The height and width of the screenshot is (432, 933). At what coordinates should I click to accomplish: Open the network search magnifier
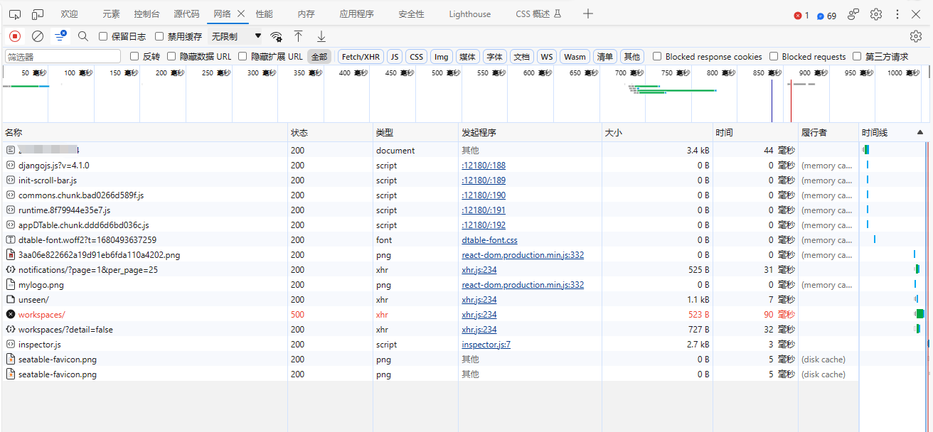pos(83,36)
